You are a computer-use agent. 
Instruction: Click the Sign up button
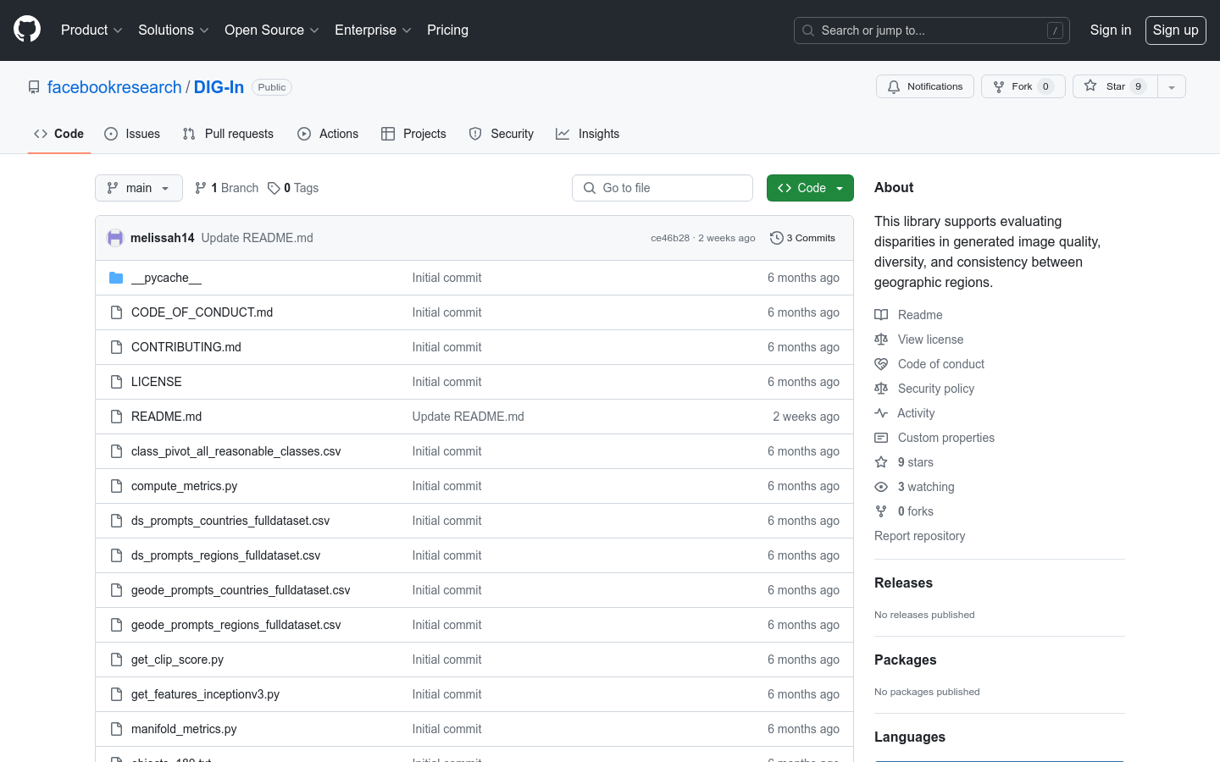tap(1175, 30)
